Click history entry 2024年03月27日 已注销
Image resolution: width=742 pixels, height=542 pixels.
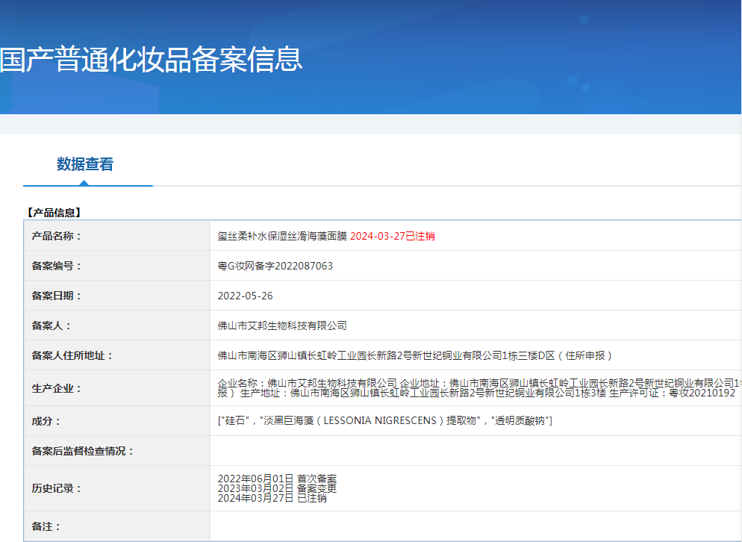[272, 498]
